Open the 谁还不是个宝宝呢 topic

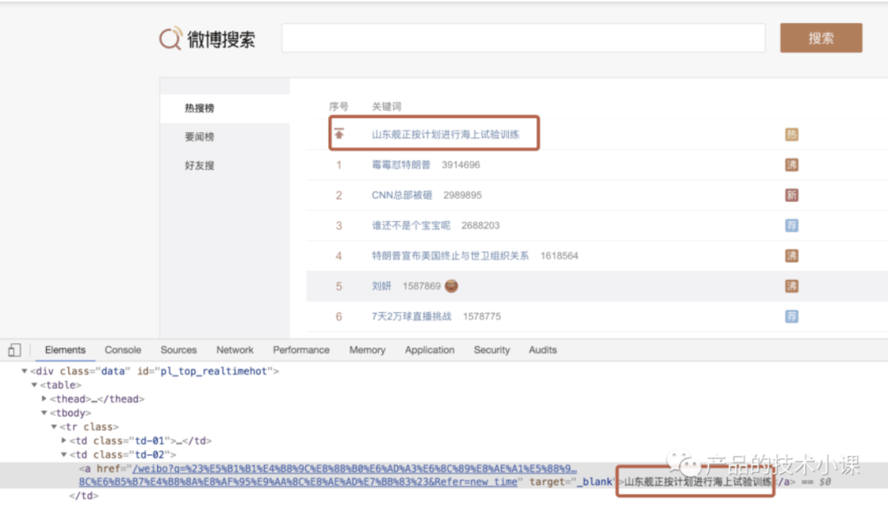coord(410,225)
